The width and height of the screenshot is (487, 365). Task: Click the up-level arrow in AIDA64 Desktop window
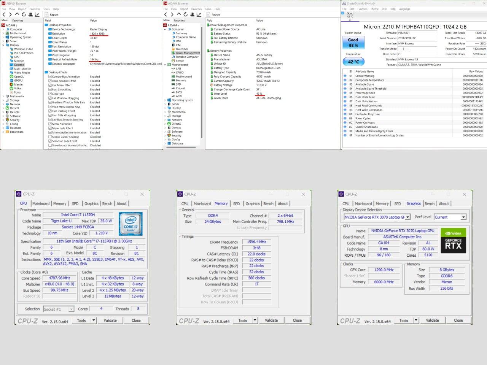pos(17,14)
